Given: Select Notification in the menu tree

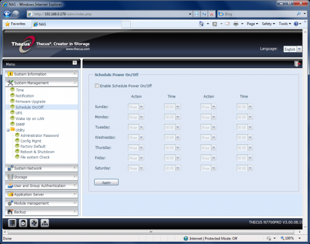Looking at the screenshot, I should point(25,96).
